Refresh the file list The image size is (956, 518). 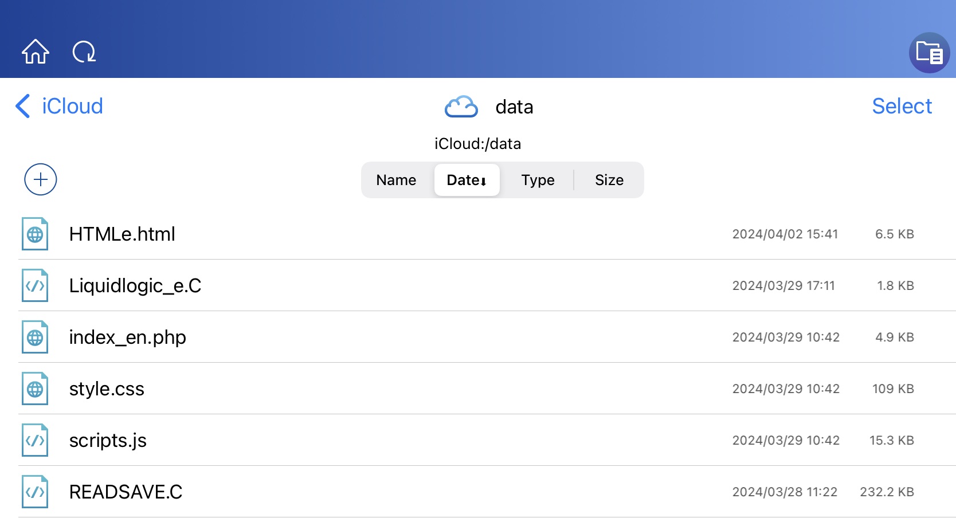[84, 52]
